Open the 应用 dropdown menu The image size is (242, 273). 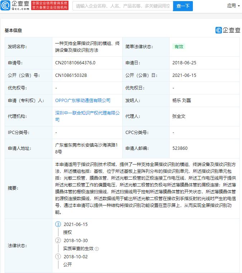point(233,6)
